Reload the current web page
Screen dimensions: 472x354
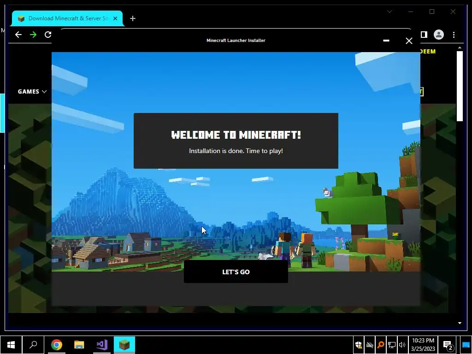coord(48,35)
